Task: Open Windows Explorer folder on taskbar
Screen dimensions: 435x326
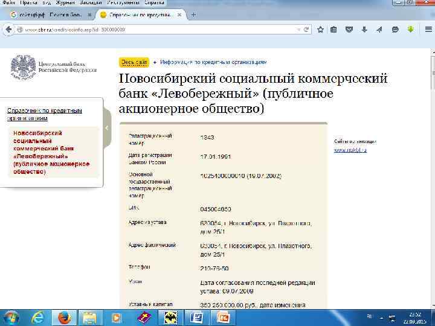Action: click(89, 318)
